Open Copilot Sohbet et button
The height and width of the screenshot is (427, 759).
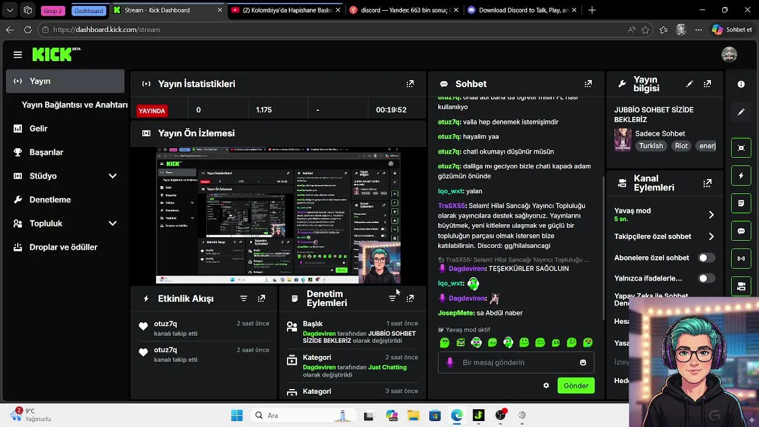point(732,30)
